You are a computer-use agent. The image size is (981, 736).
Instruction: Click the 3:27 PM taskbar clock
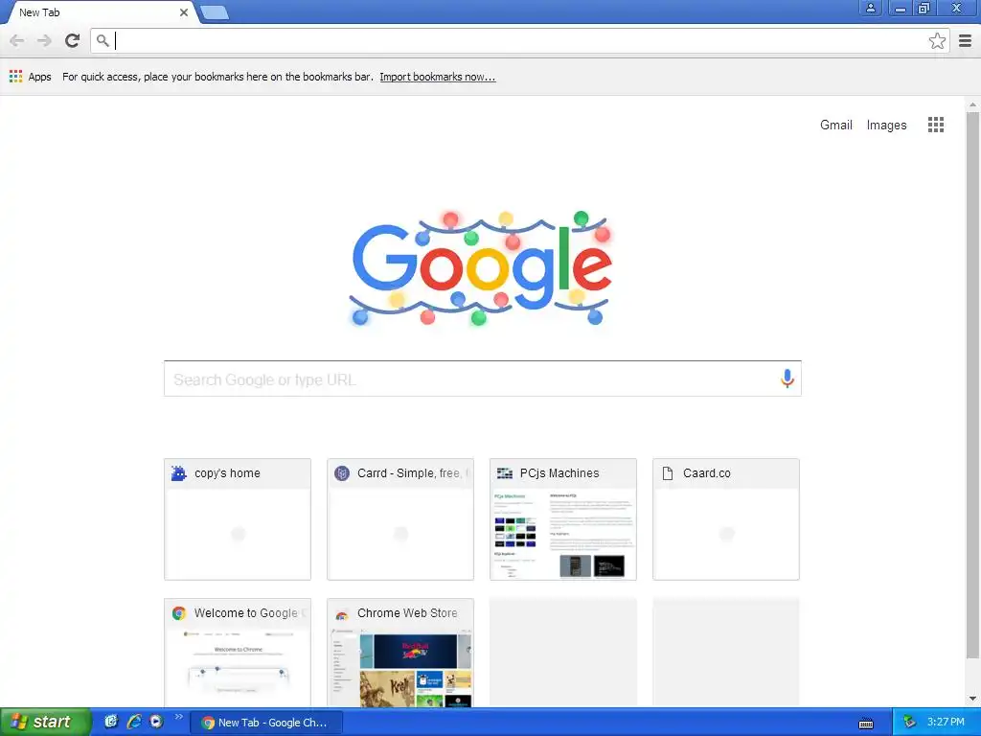[946, 723]
